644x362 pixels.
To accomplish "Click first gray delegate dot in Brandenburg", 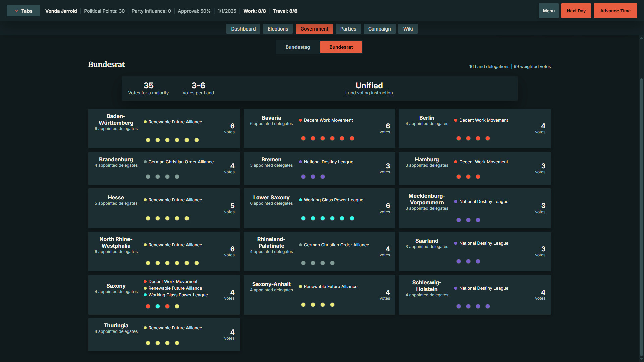I will click(148, 177).
